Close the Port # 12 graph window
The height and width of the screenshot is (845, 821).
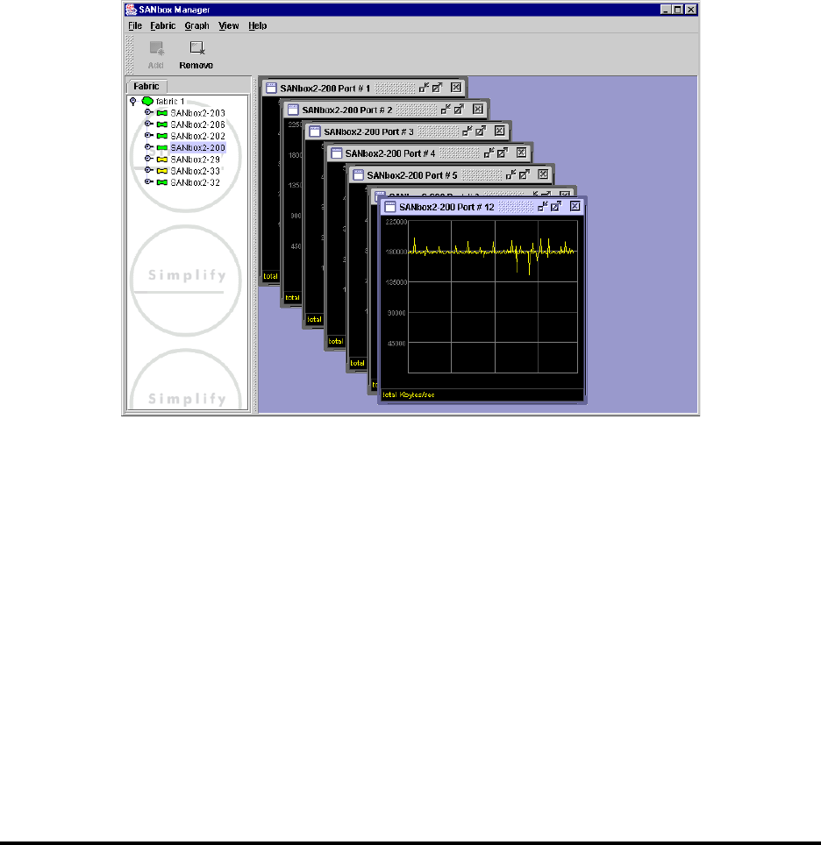coord(575,206)
